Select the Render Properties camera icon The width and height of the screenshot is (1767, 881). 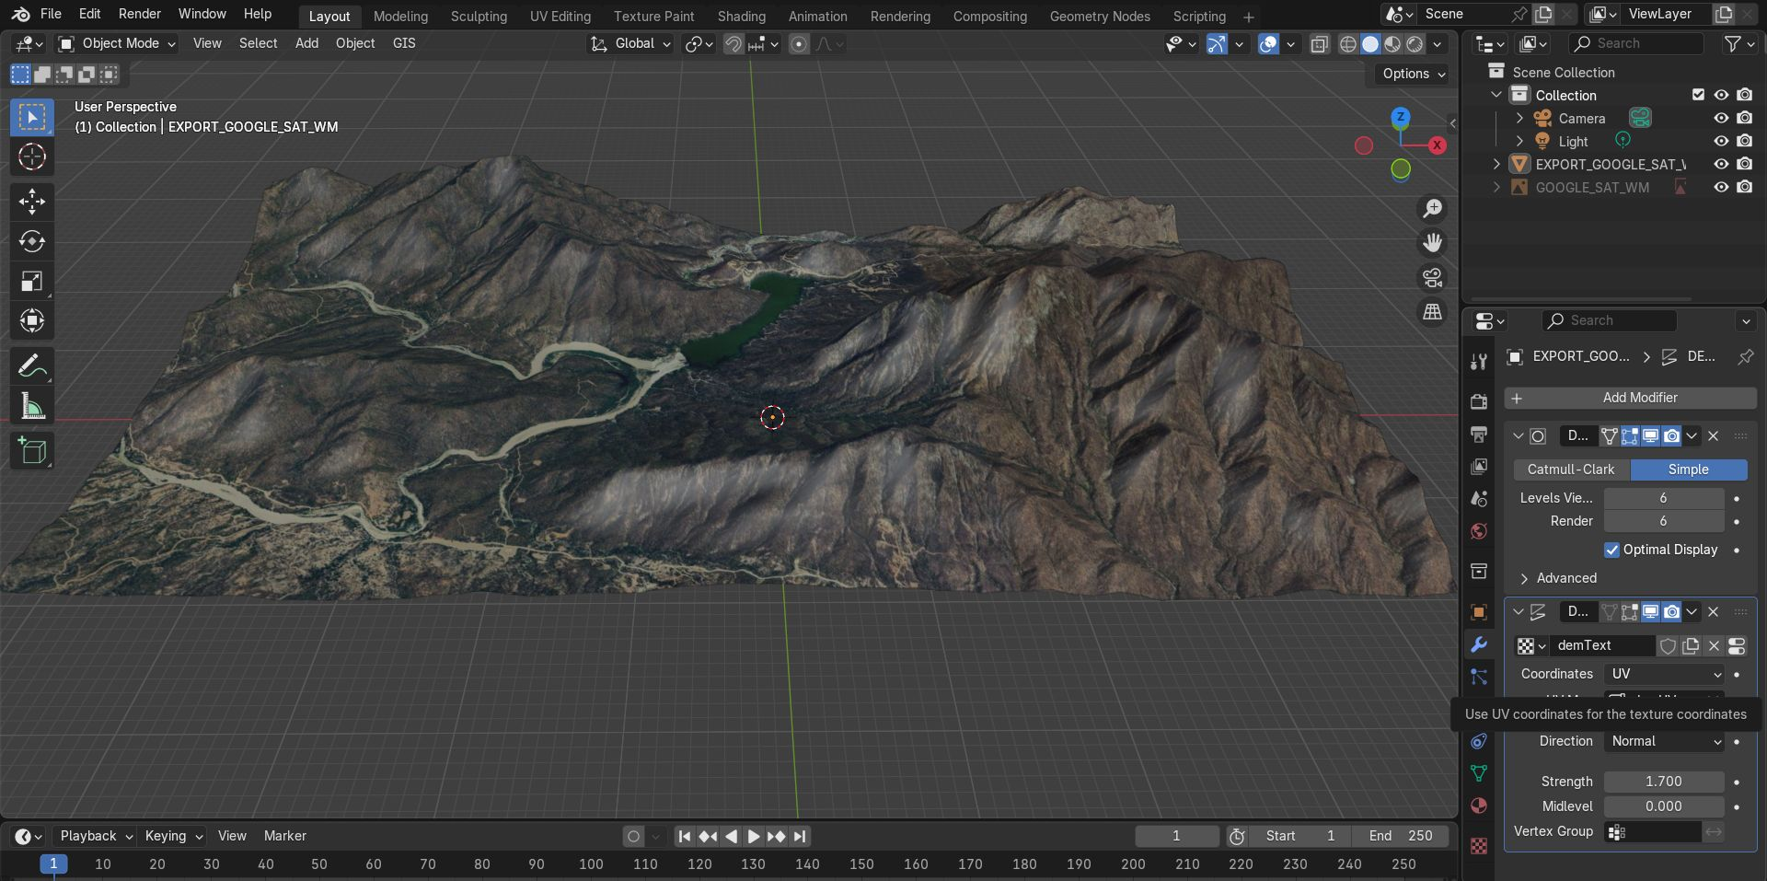(1479, 402)
